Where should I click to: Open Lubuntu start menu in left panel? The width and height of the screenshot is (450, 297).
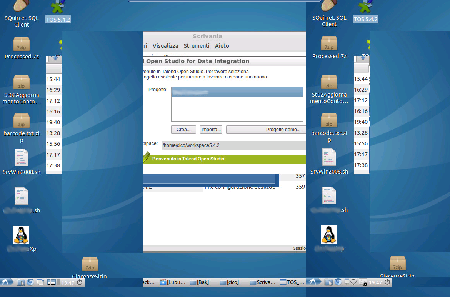point(7,282)
